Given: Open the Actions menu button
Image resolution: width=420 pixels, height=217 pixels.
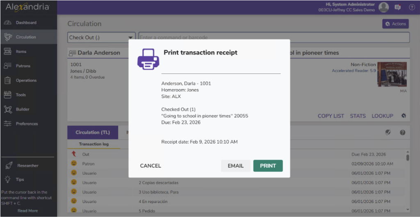Looking at the screenshot, I should point(395,24).
